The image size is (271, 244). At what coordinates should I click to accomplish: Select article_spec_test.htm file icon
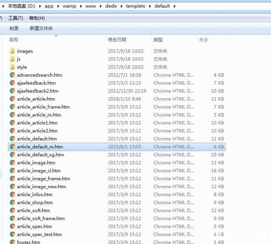click(x=12, y=234)
